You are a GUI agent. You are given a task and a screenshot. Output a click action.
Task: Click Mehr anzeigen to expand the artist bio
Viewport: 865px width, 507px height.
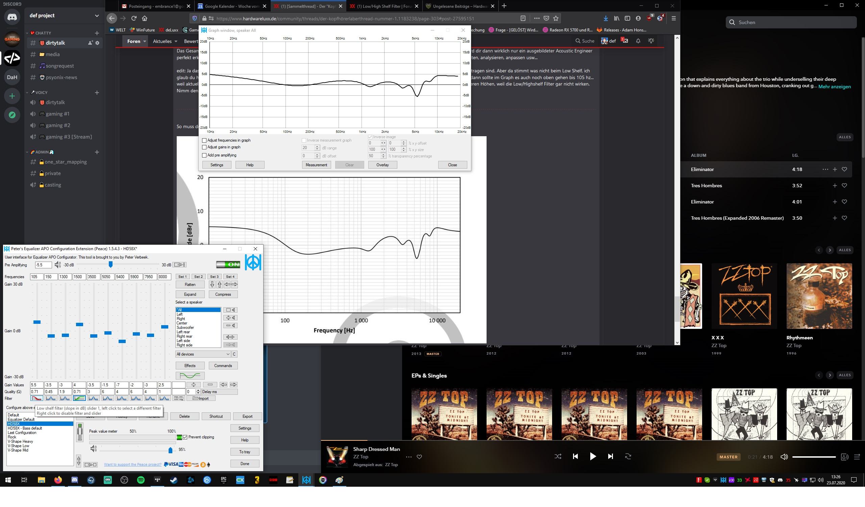coord(835,87)
